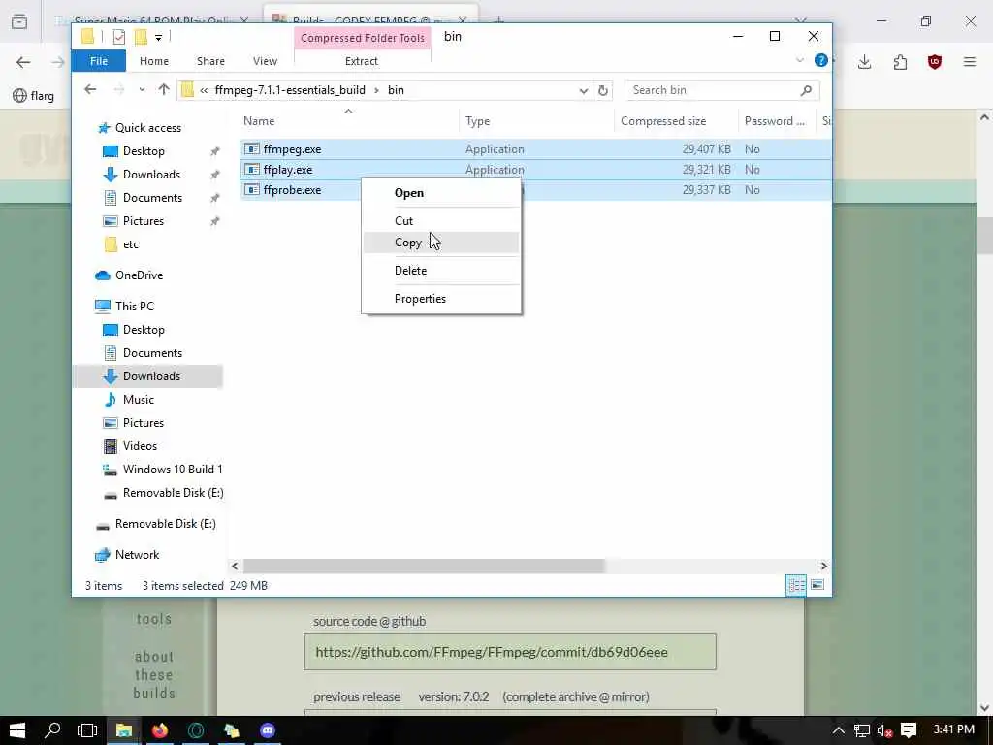The image size is (993, 745).
Task: Select the Compressed Folder Tools tab
Action: pyautogui.click(x=363, y=38)
